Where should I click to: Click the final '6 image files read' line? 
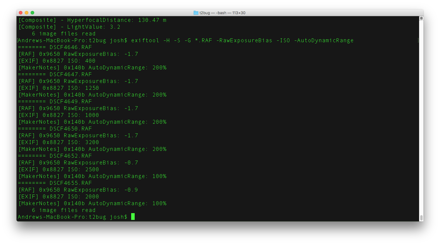pyautogui.click(x=64, y=210)
